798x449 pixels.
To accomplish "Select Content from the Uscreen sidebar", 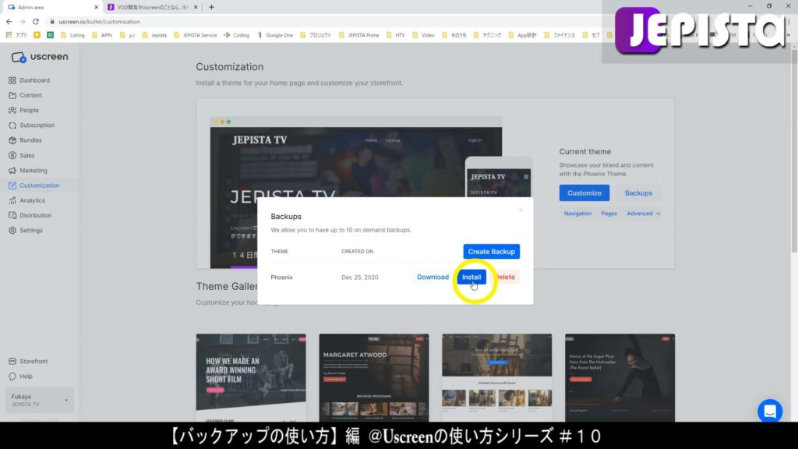I will point(32,95).
